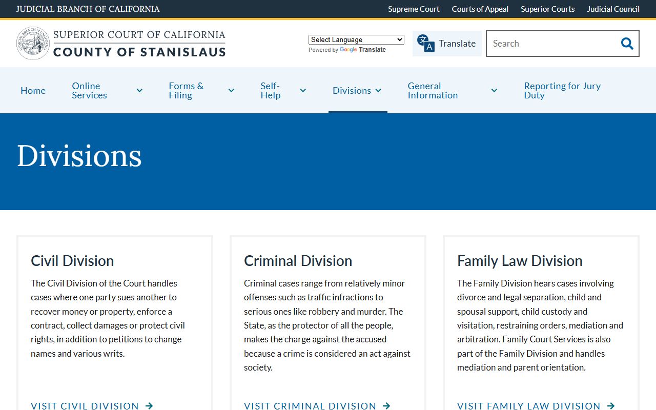Expand the General Information menu chevron

click(494, 91)
